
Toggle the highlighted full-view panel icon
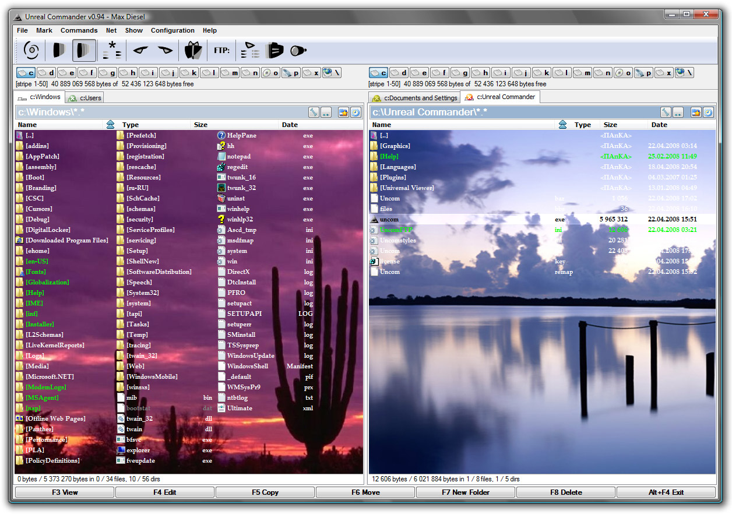point(85,50)
